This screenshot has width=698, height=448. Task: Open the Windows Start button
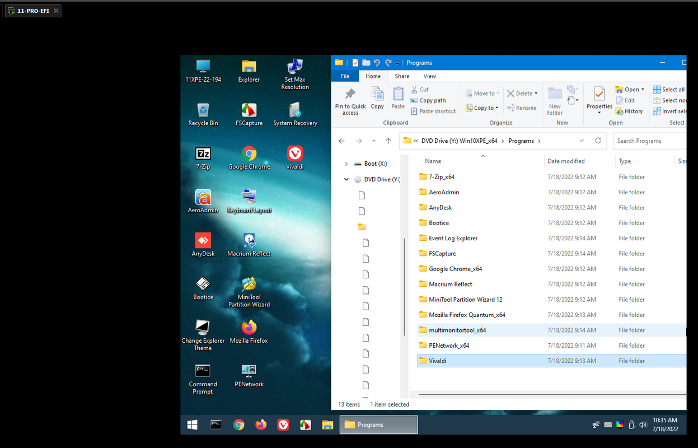coord(192,424)
